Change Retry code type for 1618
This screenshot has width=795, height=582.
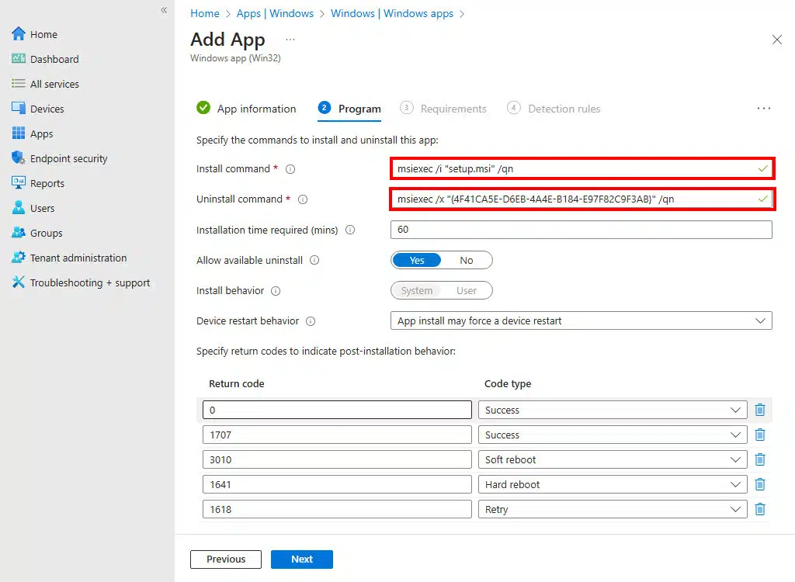click(613, 509)
